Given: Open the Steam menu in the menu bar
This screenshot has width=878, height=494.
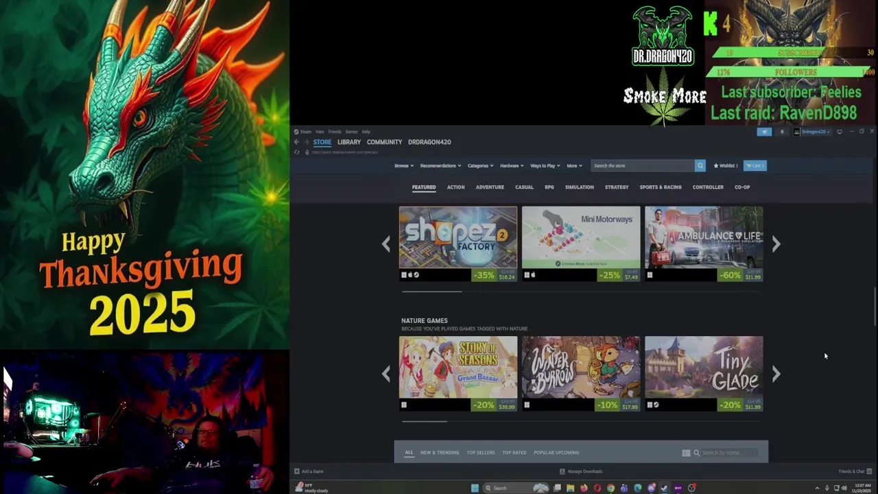Looking at the screenshot, I should 306,132.
